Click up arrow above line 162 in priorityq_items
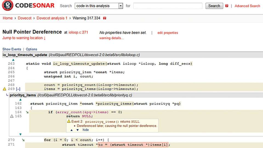Image resolution: width=263 pixels, height=148 pixels. tap(21, 100)
